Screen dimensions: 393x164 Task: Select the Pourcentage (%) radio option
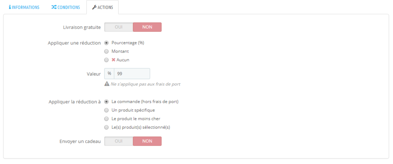(107, 43)
